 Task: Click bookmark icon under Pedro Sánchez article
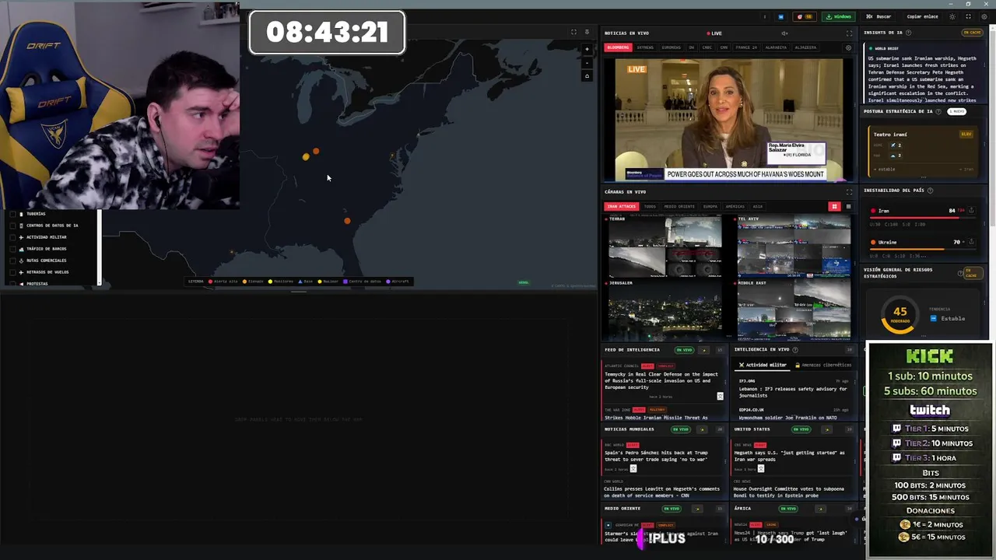point(633,469)
